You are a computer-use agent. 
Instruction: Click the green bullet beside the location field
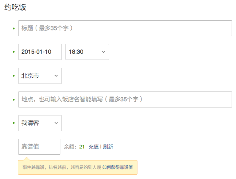[14, 99]
